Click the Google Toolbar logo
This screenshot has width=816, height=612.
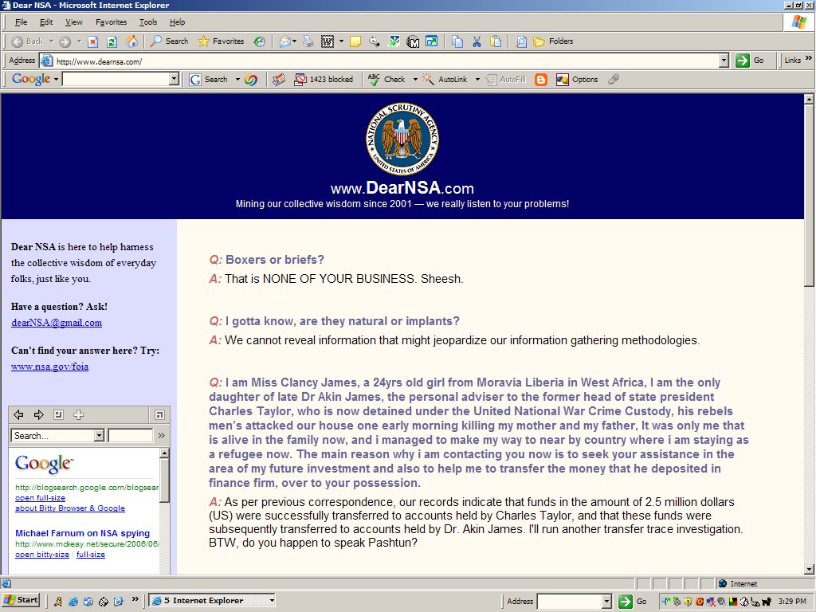pos(31,79)
